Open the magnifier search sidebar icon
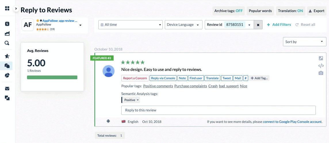329x143 pixels. (7, 43)
